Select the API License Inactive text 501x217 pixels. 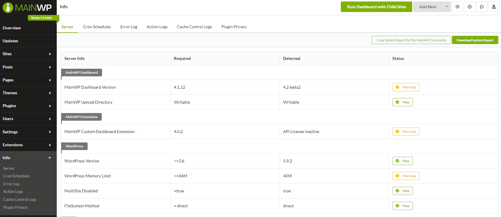(x=301, y=132)
